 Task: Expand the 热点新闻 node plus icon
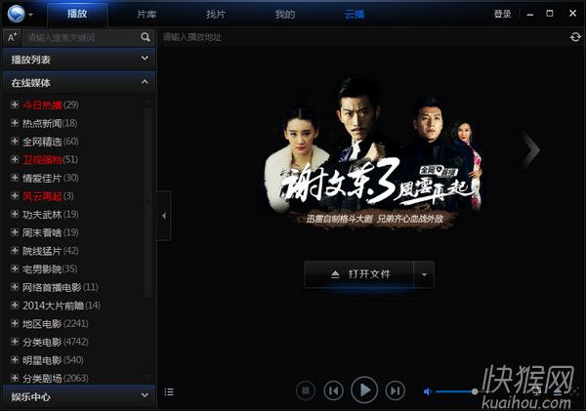(15, 123)
